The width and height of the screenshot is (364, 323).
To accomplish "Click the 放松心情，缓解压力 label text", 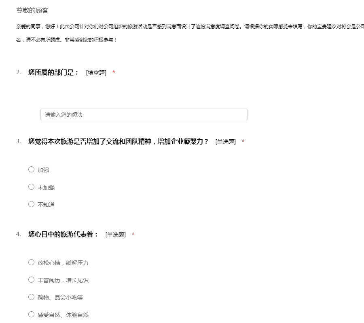I will point(63,263).
